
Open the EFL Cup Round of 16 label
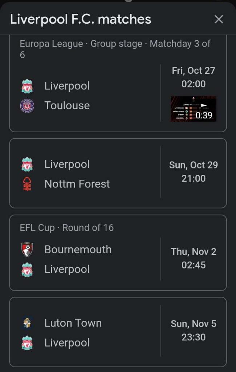pyautogui.click(x=67, y=228)
